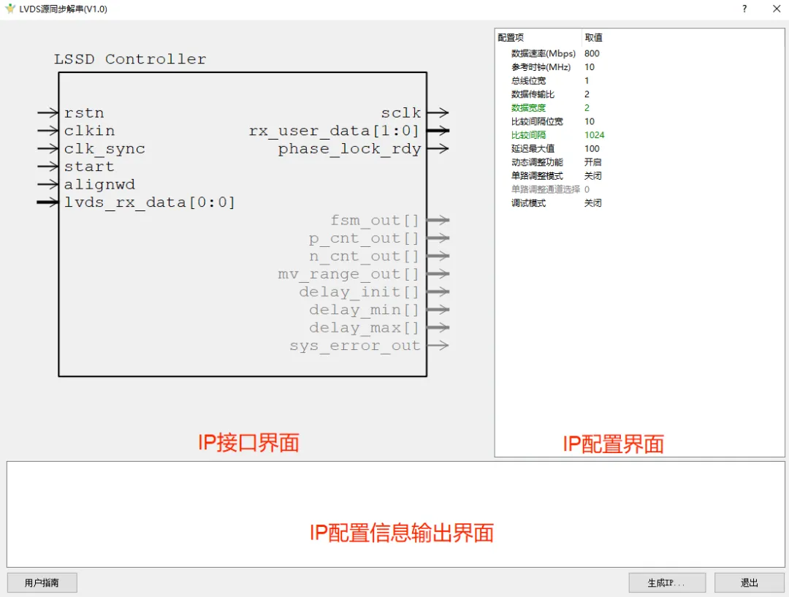Click the 生成IP... button
The height and width of the screenshot is (597, 789).
(666, 582)
